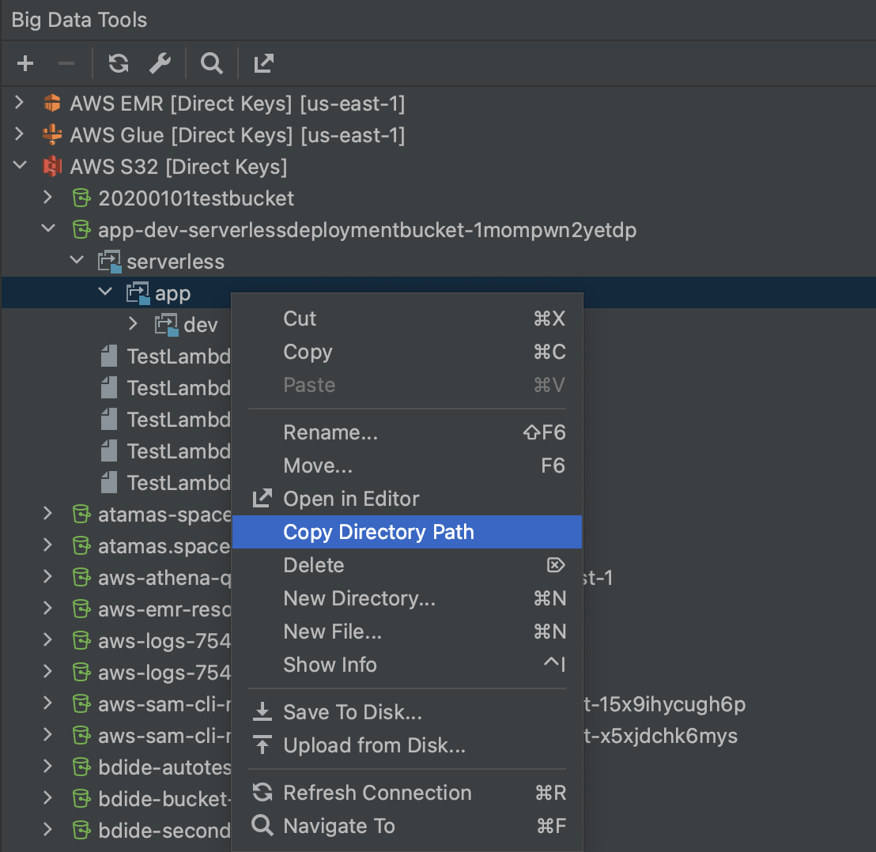Click the AWS EMR service icon
Image resolution: width=876 pixels, height=852 pixels.
click(51, 103)
